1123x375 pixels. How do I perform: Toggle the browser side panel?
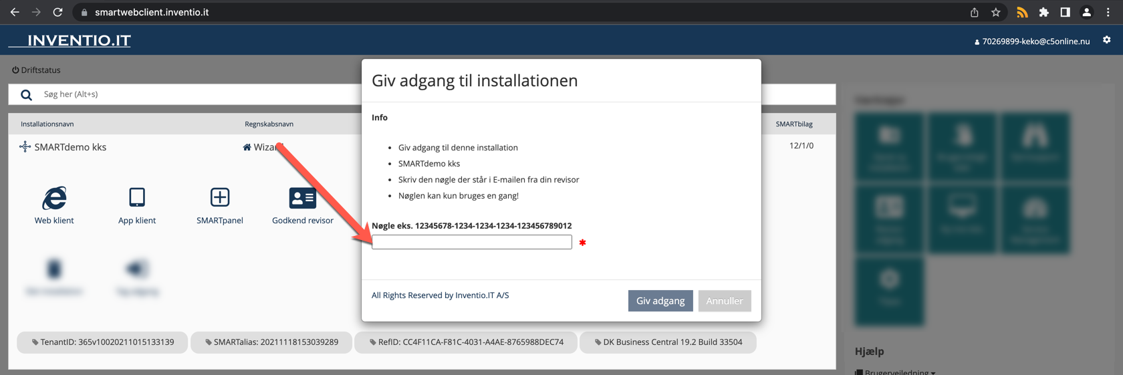[x=1065, y=12]
